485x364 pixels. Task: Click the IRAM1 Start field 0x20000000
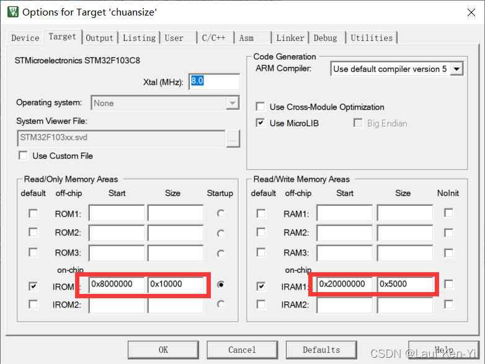[345, 285]
